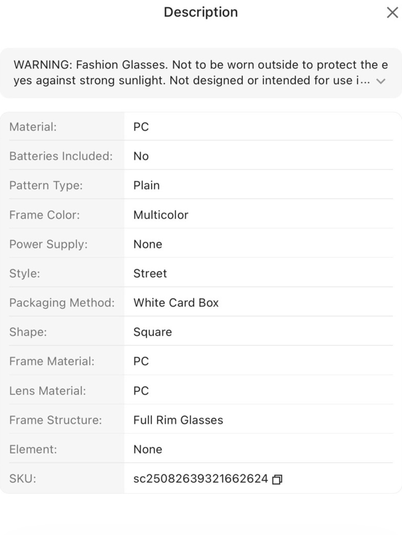Select the Element row value None
This screenshot has height=535, width=402.
coord(148,449)
